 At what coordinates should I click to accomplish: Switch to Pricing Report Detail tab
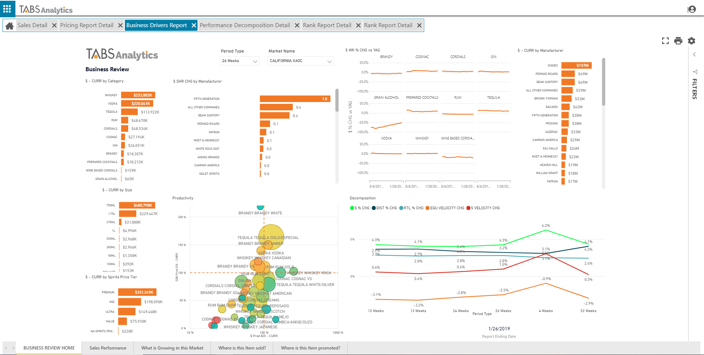tap(87, 25)
